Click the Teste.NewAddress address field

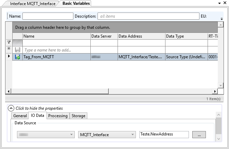[164, 134]
